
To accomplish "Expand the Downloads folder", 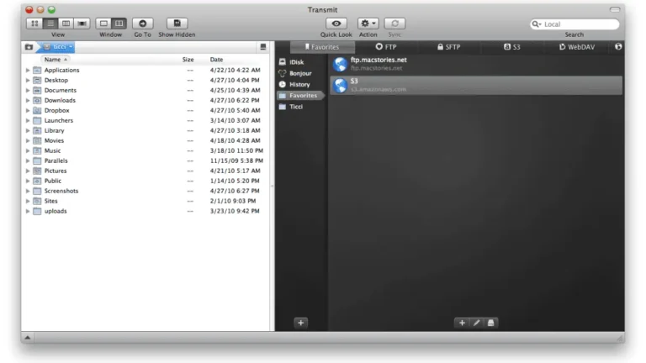I will 28,101.
